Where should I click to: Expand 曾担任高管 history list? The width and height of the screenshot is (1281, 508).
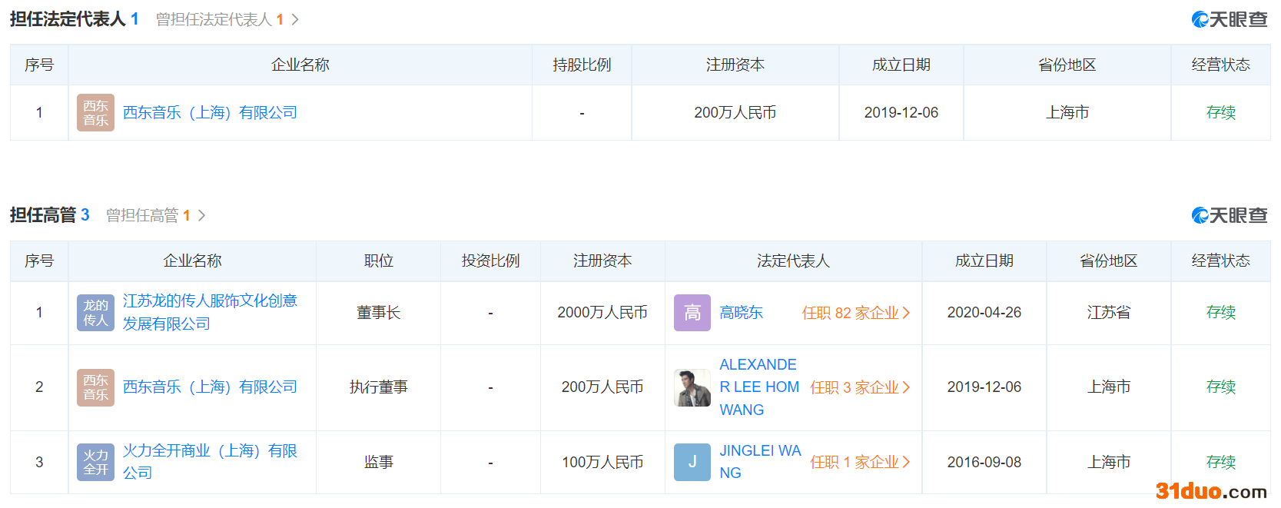point(155,215)
